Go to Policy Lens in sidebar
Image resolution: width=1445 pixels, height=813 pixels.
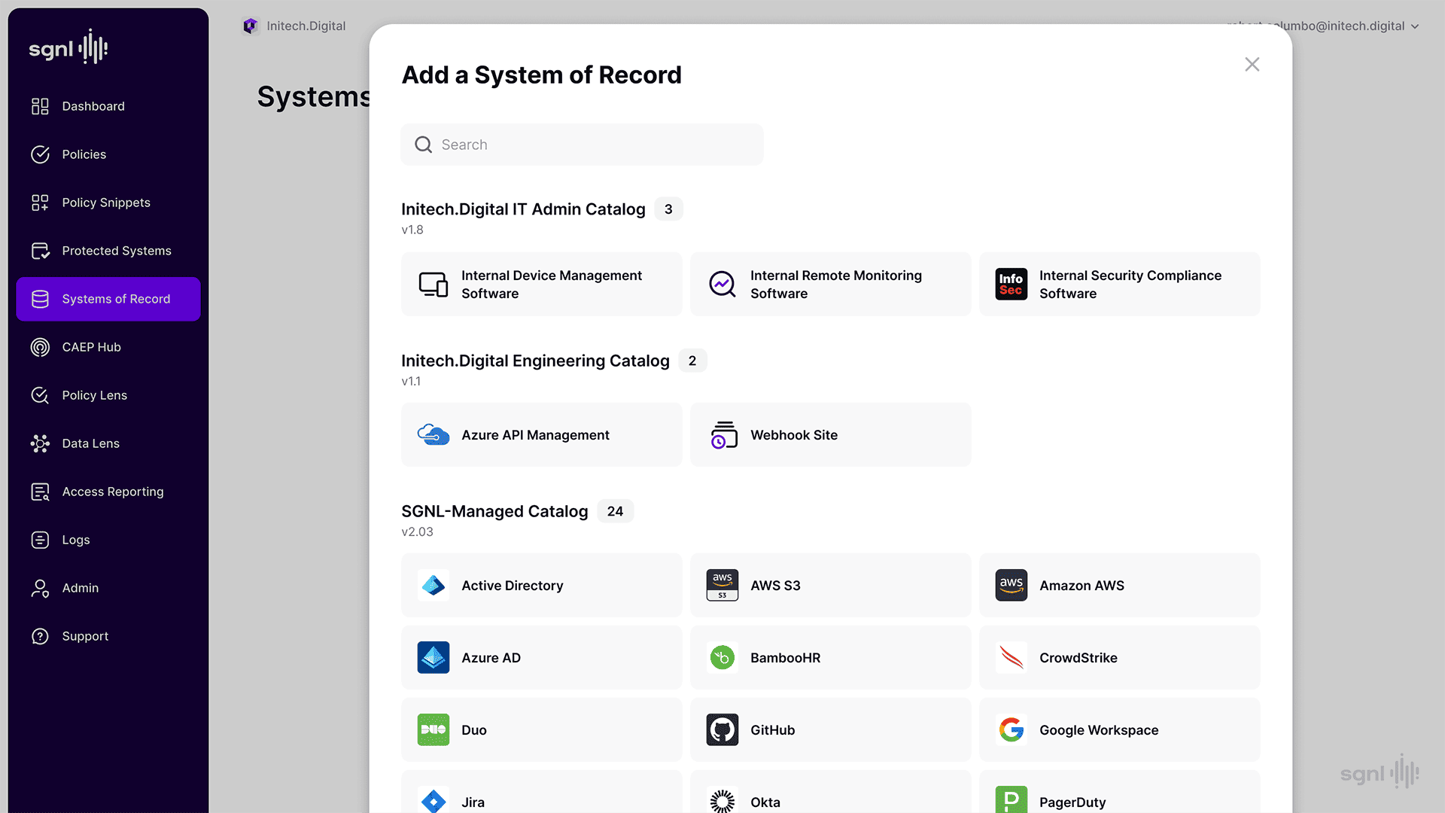pos(94,395)
